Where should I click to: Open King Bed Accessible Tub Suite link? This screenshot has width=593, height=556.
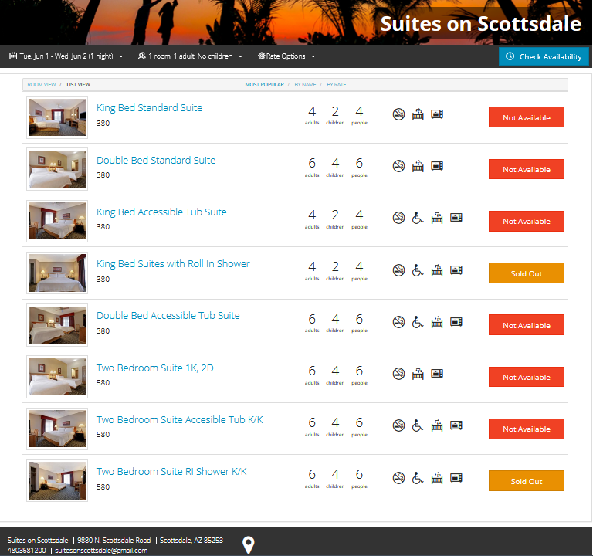161,212
